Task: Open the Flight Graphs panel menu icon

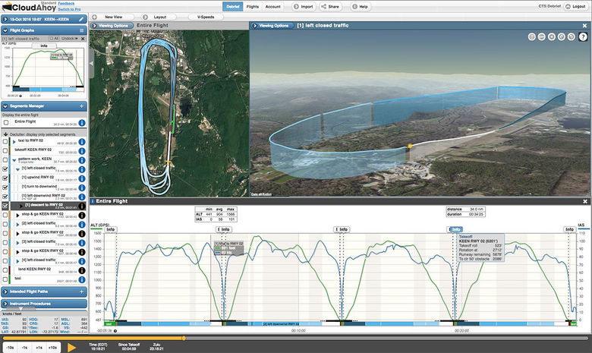Action: tap(81, 30)
